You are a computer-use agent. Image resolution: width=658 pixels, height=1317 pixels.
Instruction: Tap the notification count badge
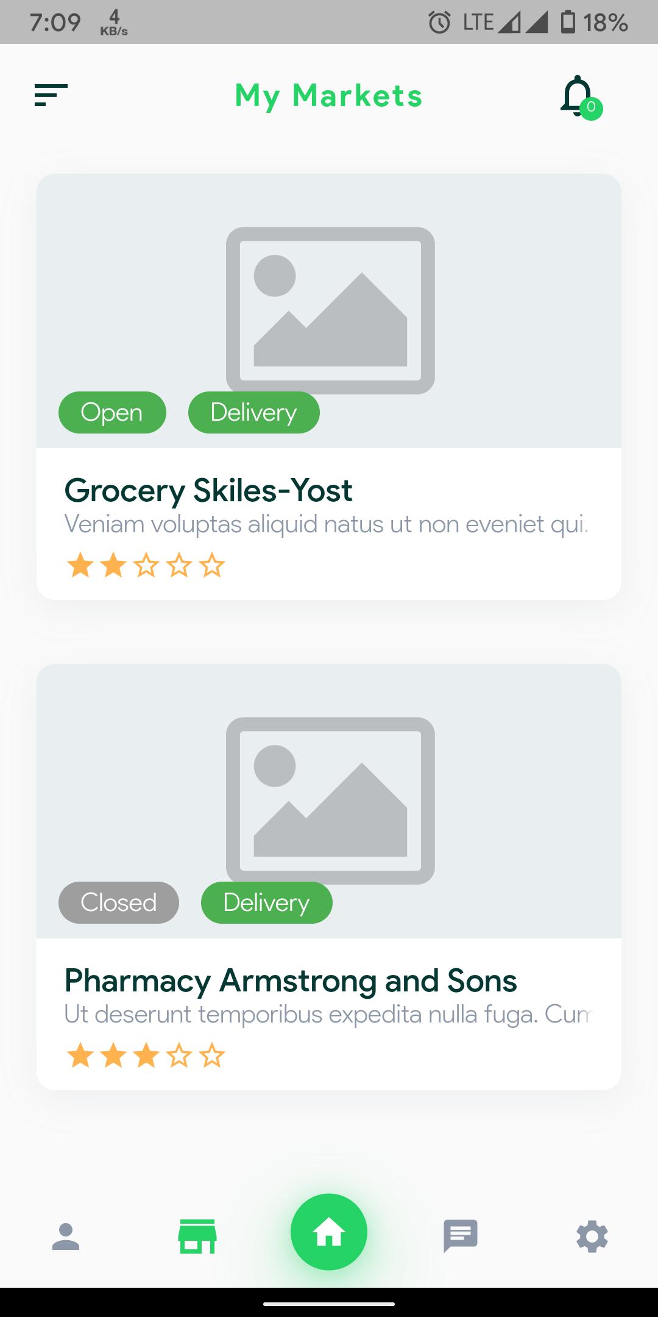(591, 109)
